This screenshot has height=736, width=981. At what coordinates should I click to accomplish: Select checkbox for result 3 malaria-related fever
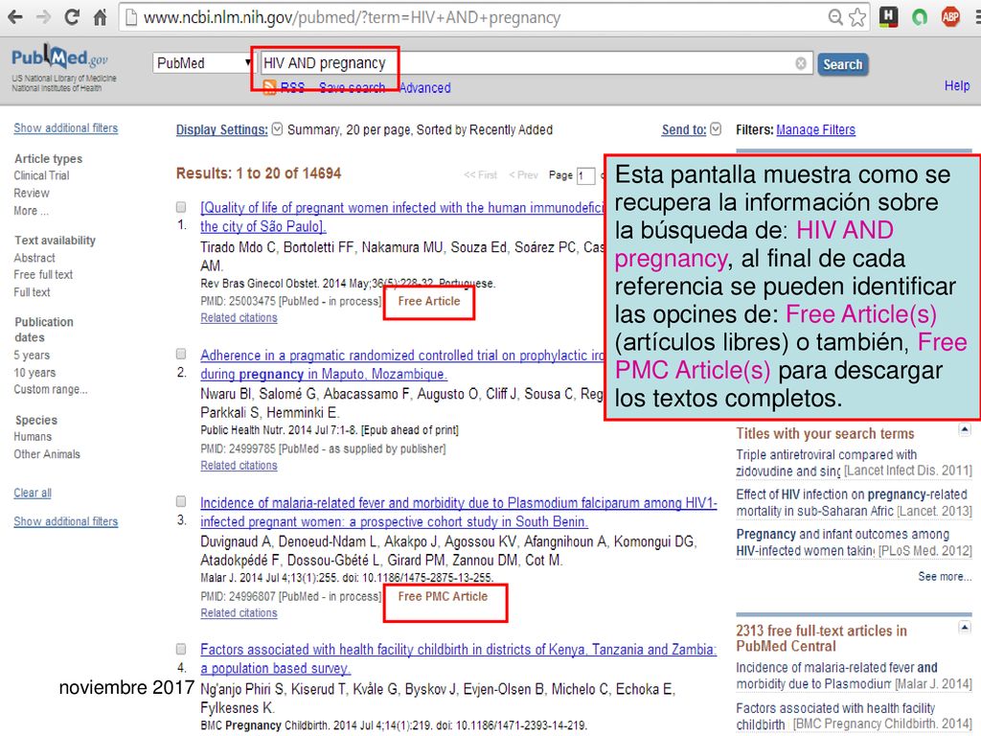pyautogui.click(x=181, y=501)
